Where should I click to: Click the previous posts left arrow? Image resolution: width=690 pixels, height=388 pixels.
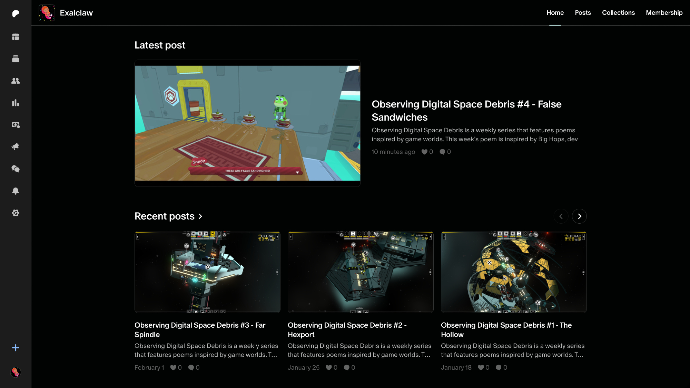(x=561, y=216)
